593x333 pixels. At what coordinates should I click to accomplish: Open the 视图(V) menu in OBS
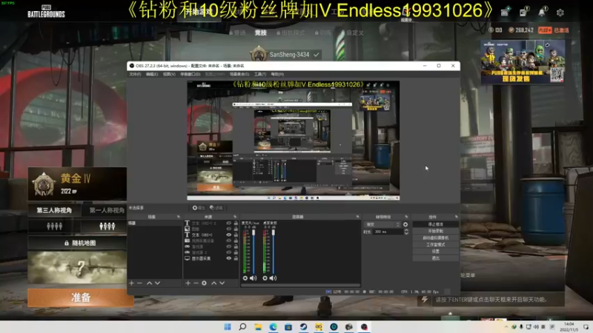(x=169, y=75)
